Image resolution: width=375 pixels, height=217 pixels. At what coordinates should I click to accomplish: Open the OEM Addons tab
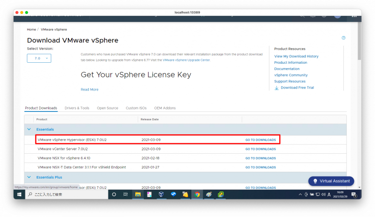click(165, 108)
